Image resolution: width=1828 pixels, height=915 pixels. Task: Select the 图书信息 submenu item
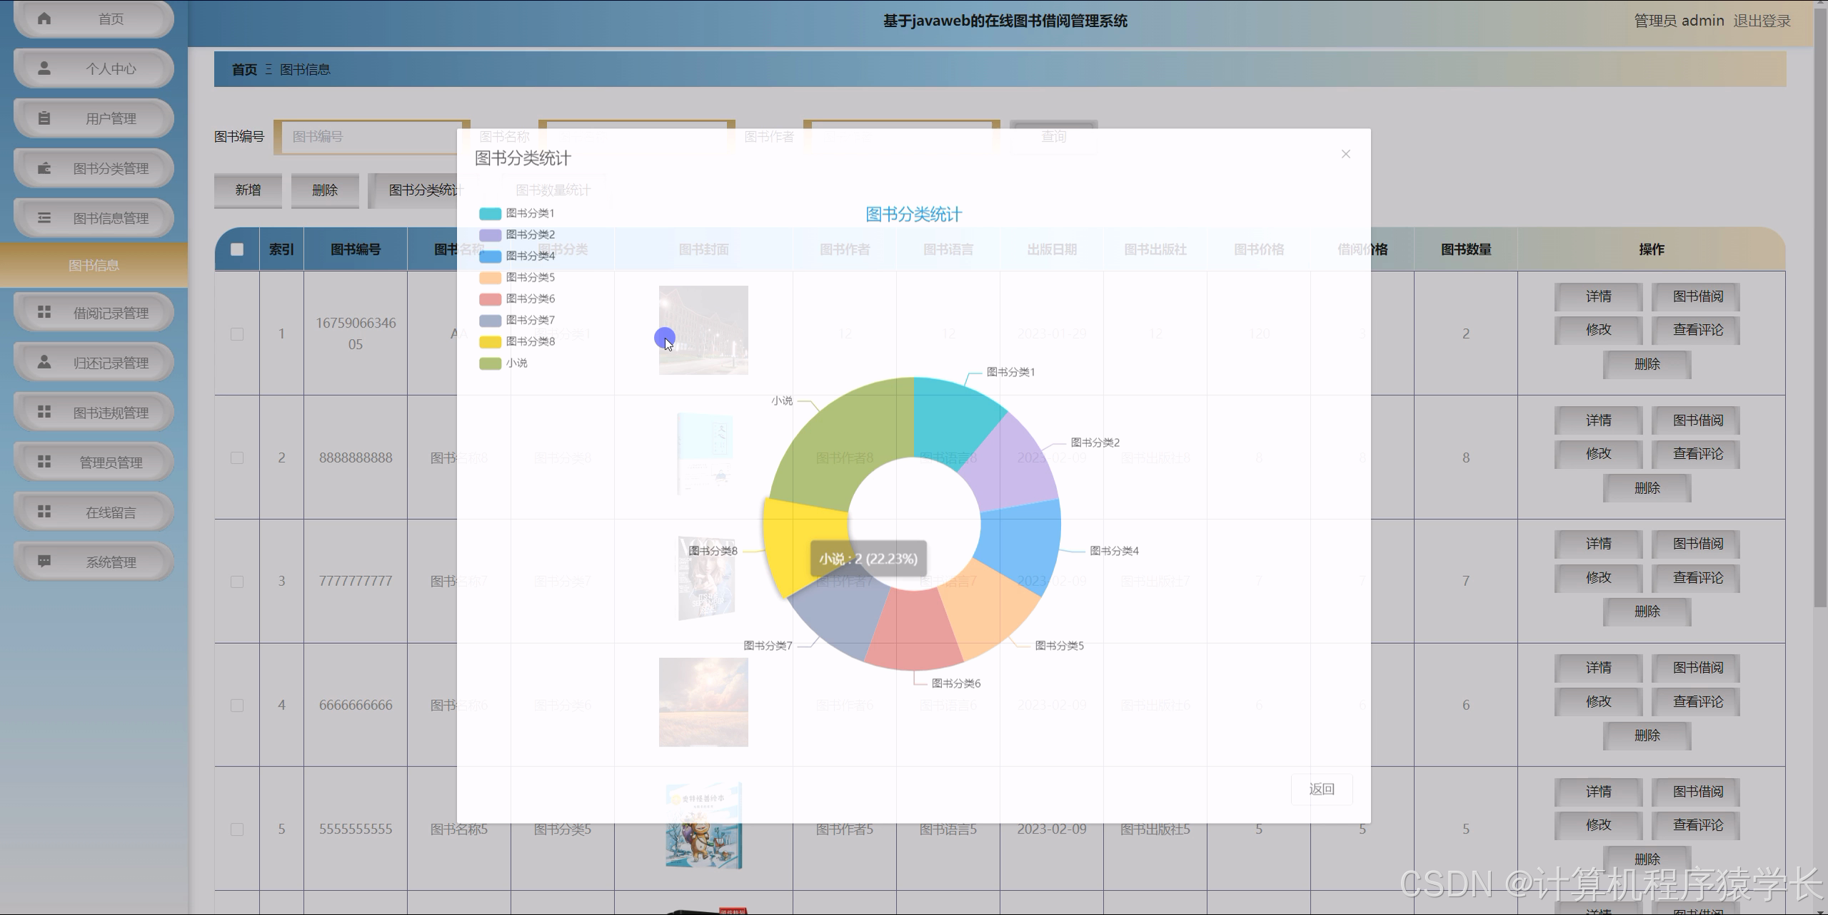click(x=94, y=266)
